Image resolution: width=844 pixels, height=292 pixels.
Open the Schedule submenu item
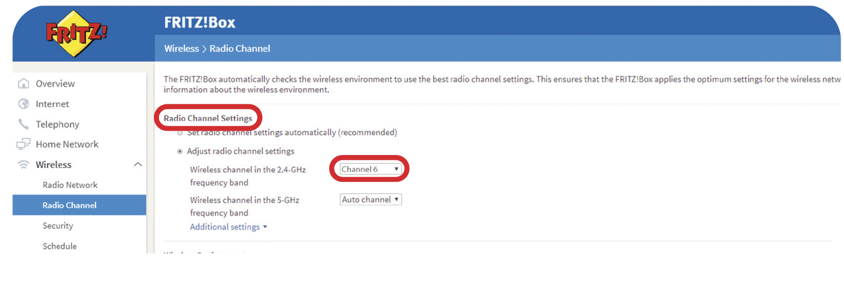(x=59, y=246)
